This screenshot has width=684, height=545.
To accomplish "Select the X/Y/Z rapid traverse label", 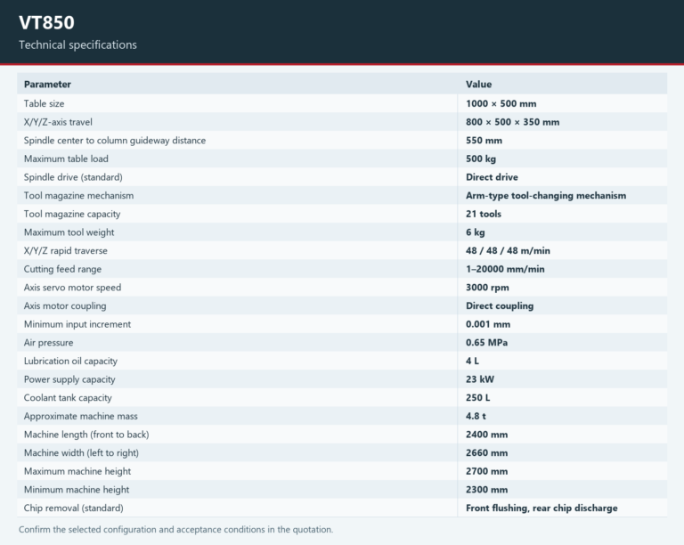I will click(x=65, y=251).
